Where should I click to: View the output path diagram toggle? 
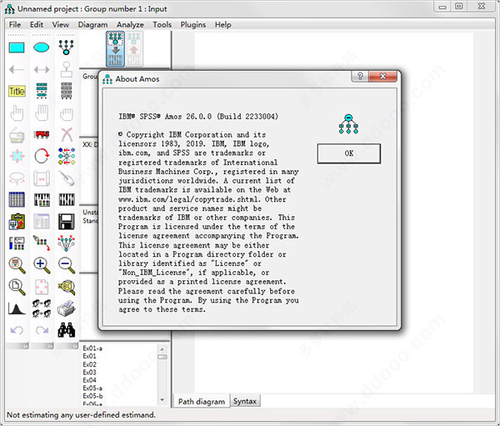click(x=134, y=49)
